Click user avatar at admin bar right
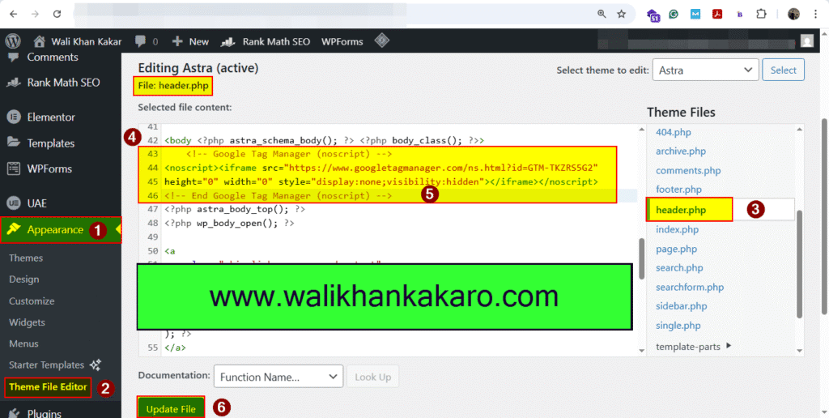The image size is (829, 418). tap(807, 41)
